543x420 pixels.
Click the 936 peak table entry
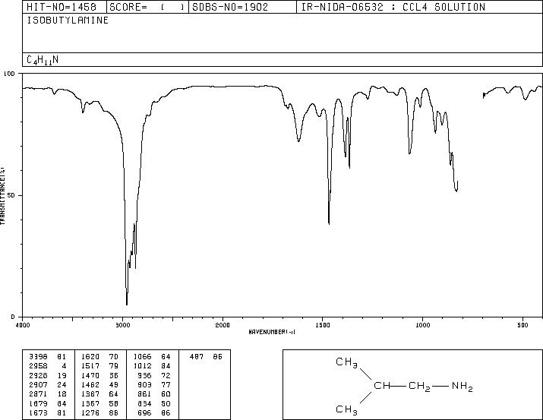pyautogui.click(x=154, y=375)
